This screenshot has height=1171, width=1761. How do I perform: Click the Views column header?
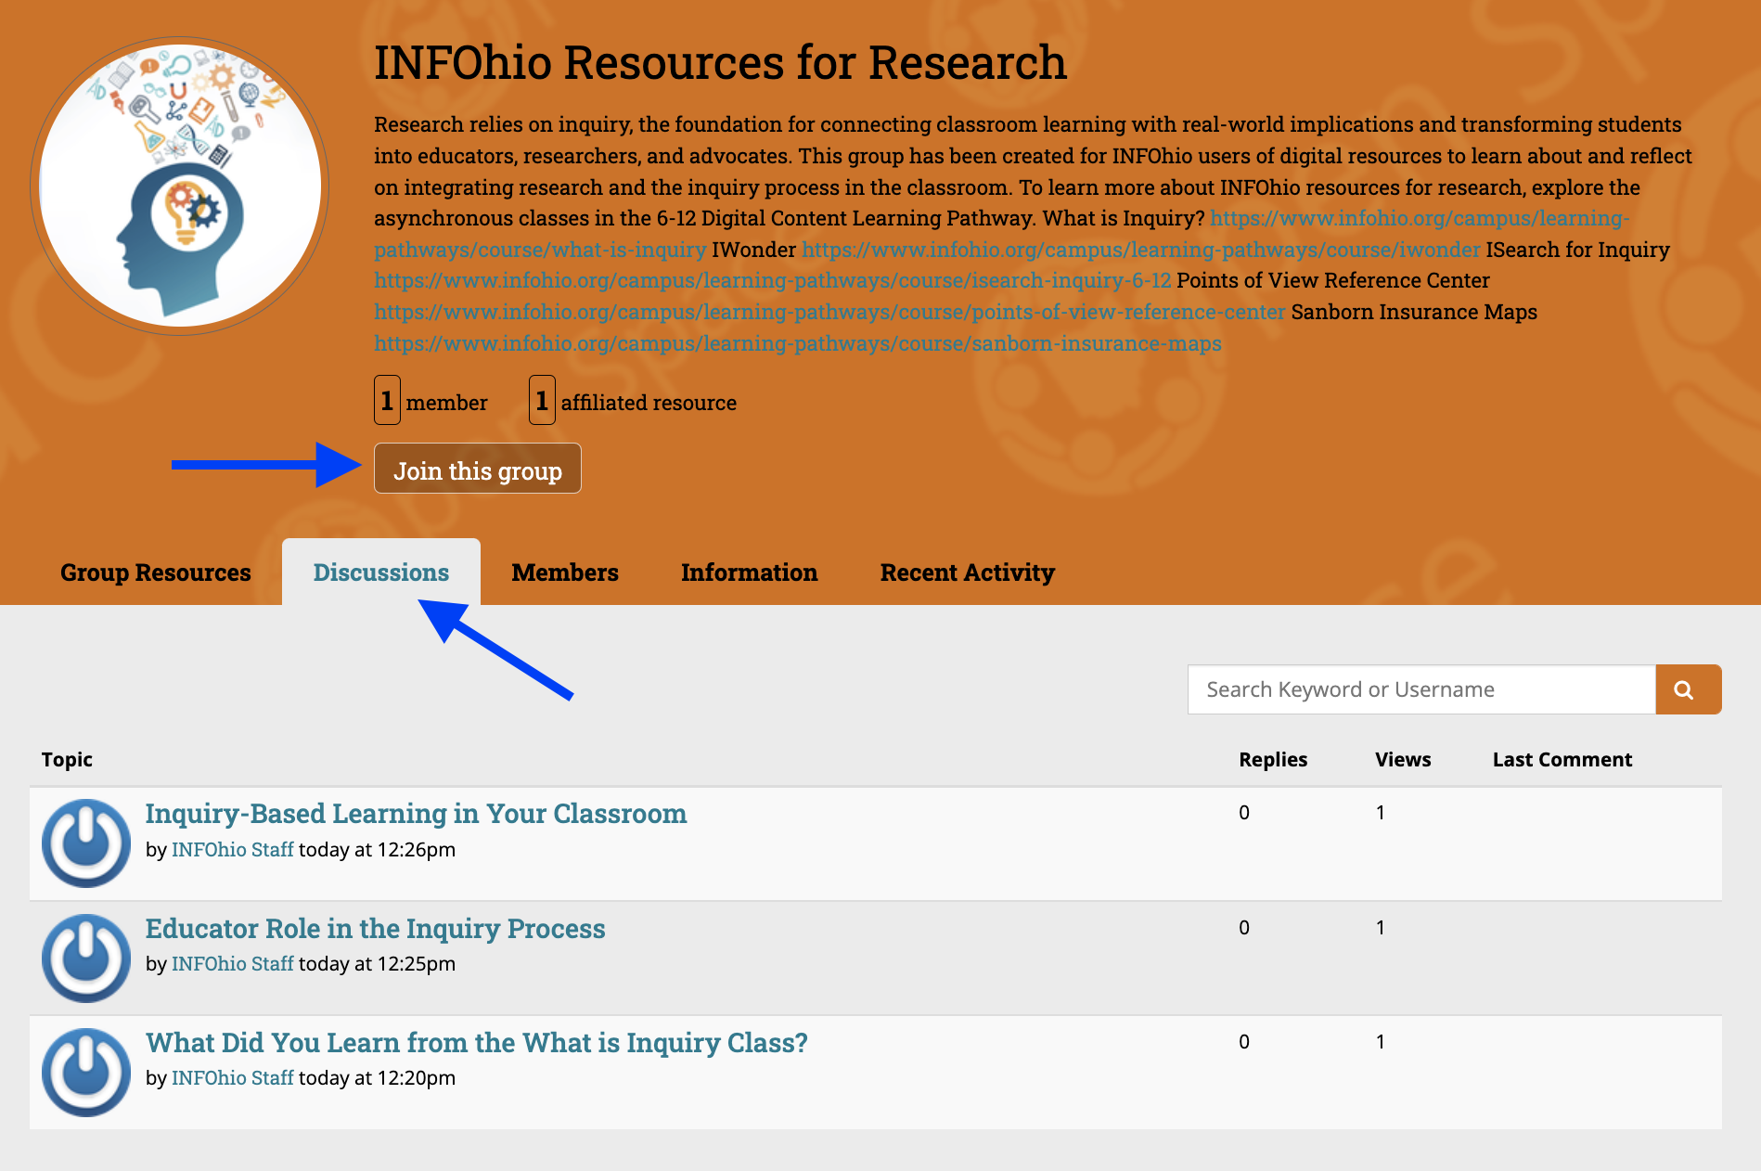[1403, 760]
